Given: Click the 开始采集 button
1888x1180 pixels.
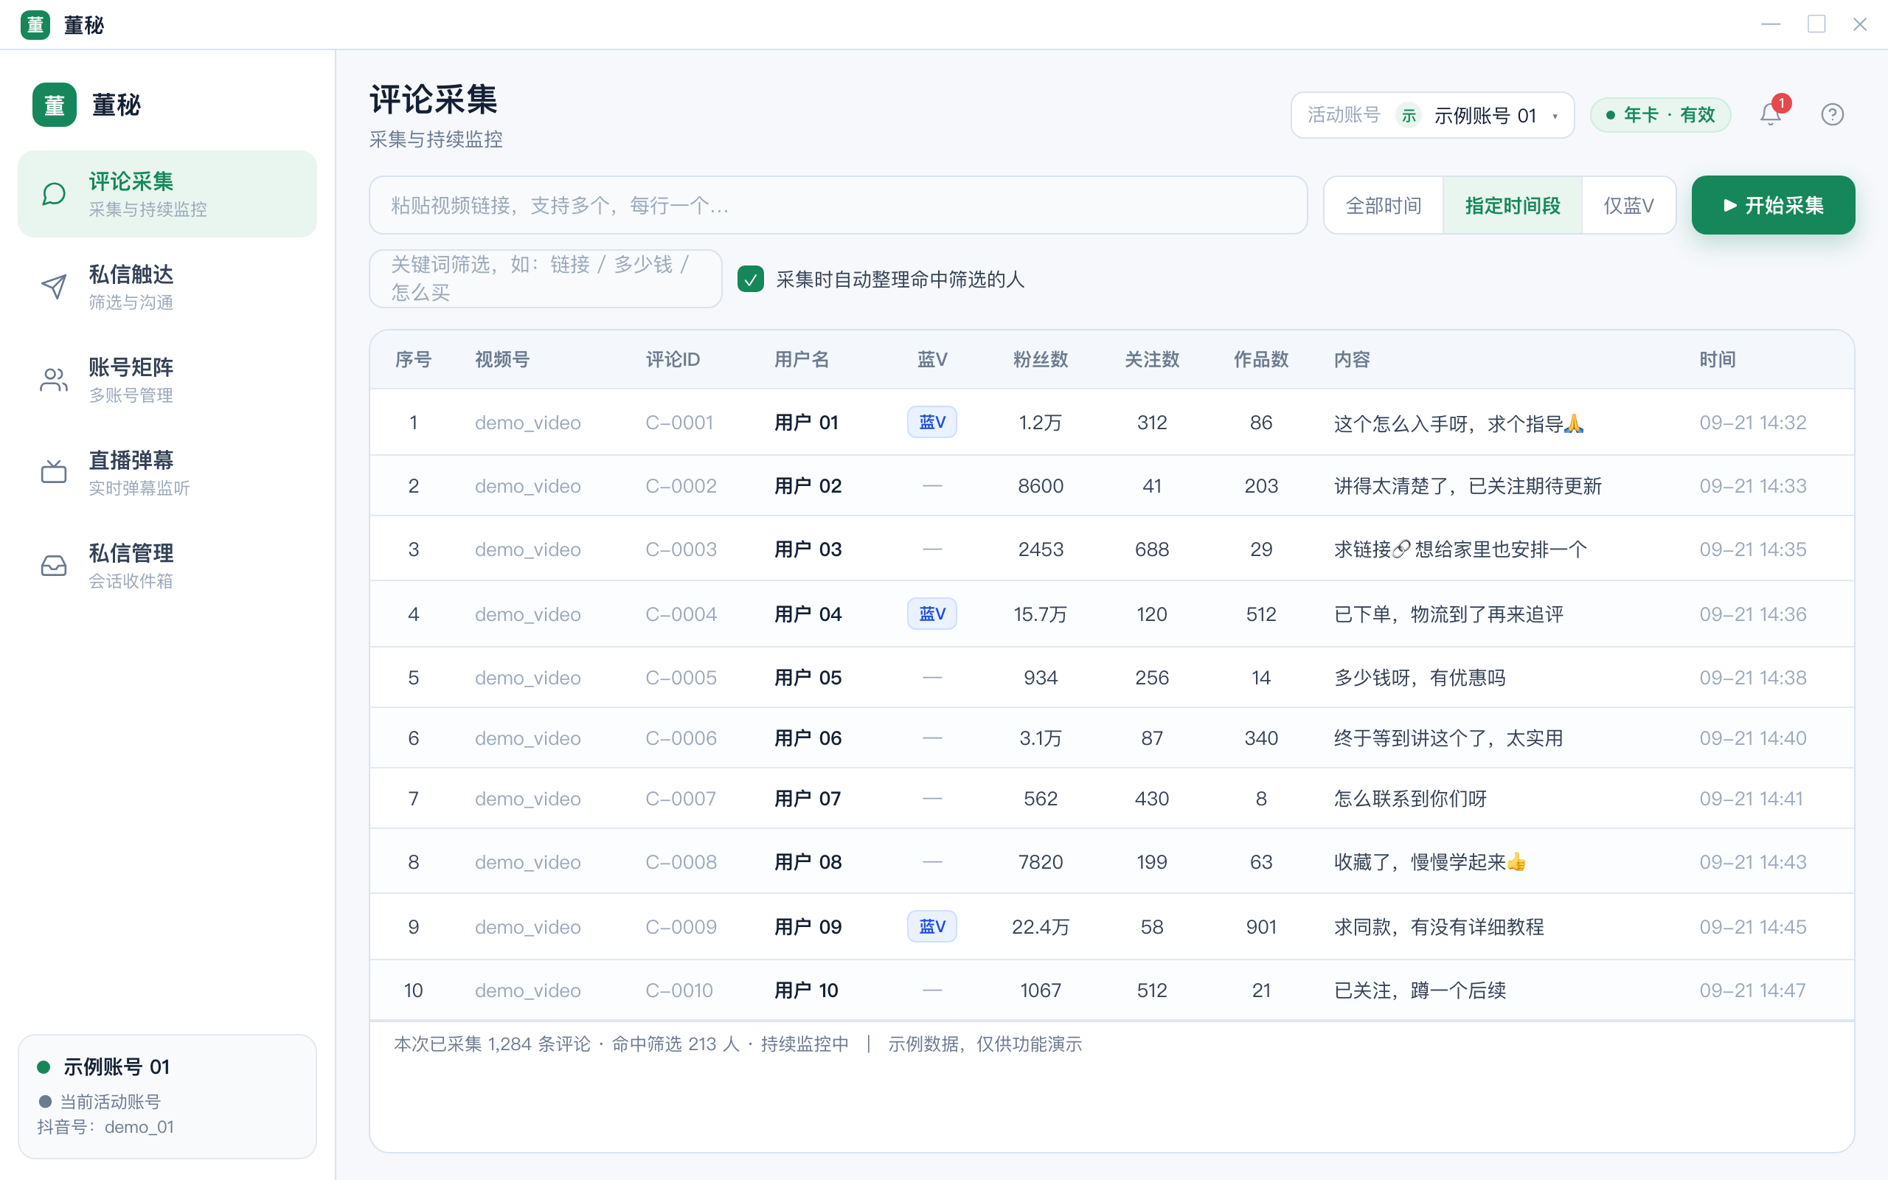Looking at the screenshot, I should [1772, 205].
